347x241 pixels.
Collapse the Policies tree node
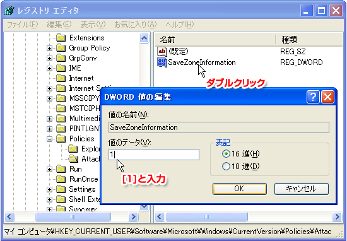pos(50,139)
